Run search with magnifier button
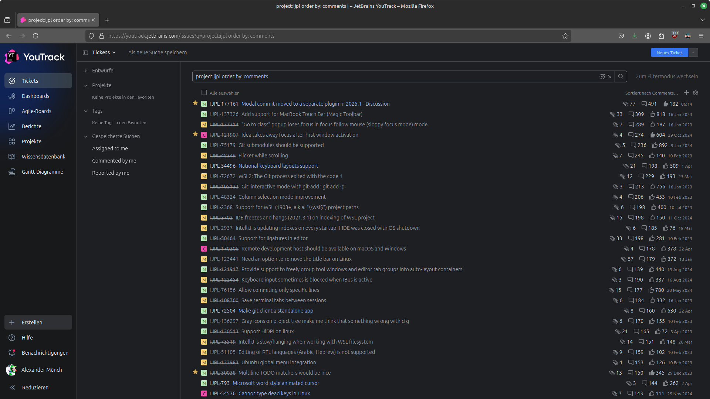 [621, 76]
